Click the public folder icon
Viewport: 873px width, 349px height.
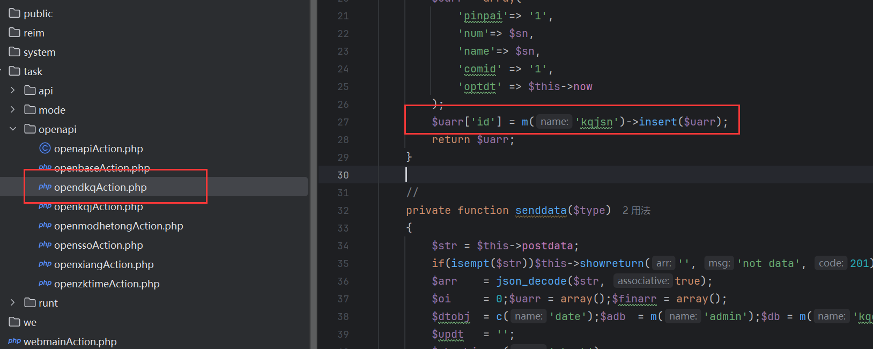click(x=14, y=13)
